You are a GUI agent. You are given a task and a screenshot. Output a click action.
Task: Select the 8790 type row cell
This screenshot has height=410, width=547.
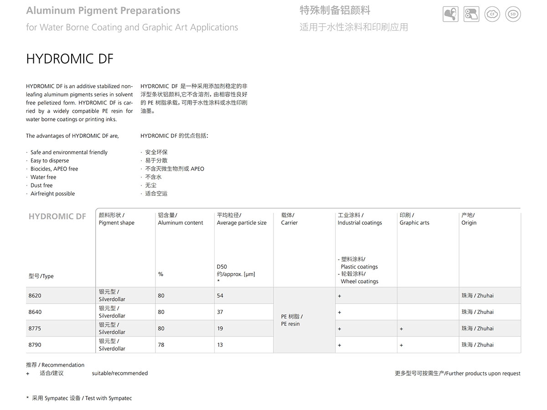pyautogui.click(x=35, y=345)
